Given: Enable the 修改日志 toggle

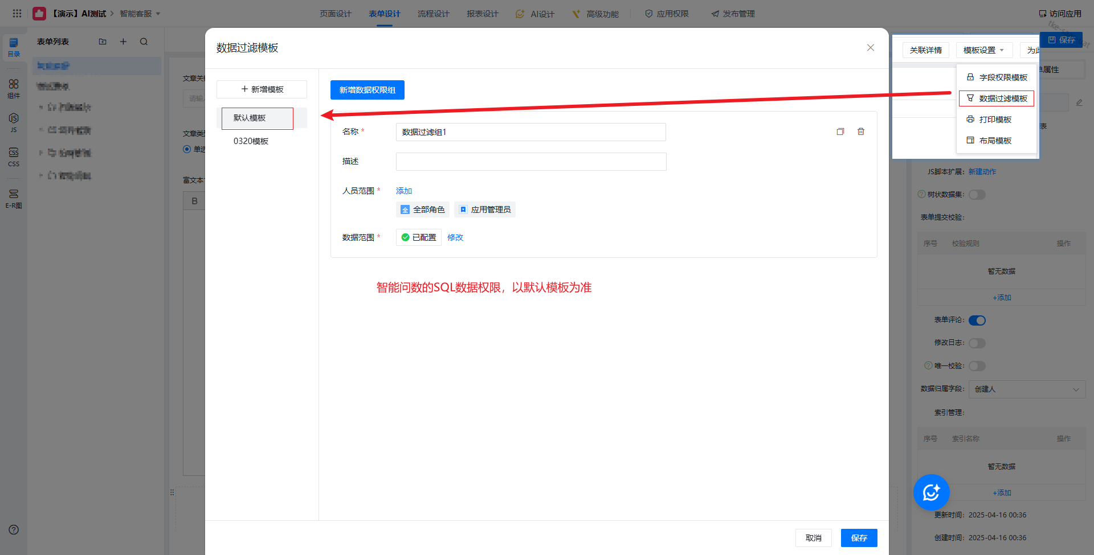Looking at the screenshot, I should coord(977,343).
